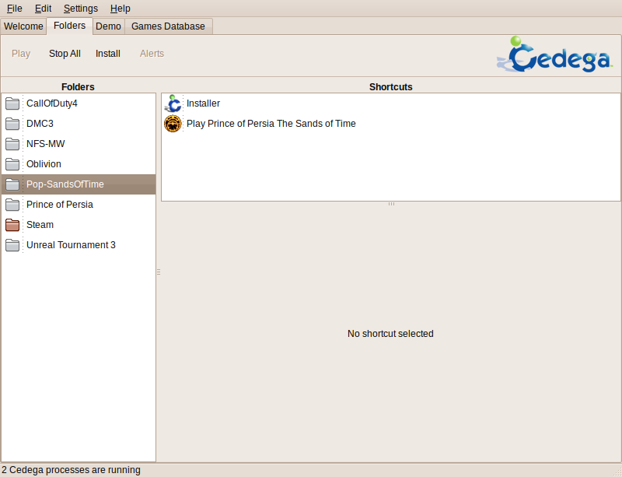Click the Stop All button

(x=65, y=54)
